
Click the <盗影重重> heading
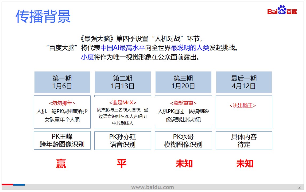point(183,103)
